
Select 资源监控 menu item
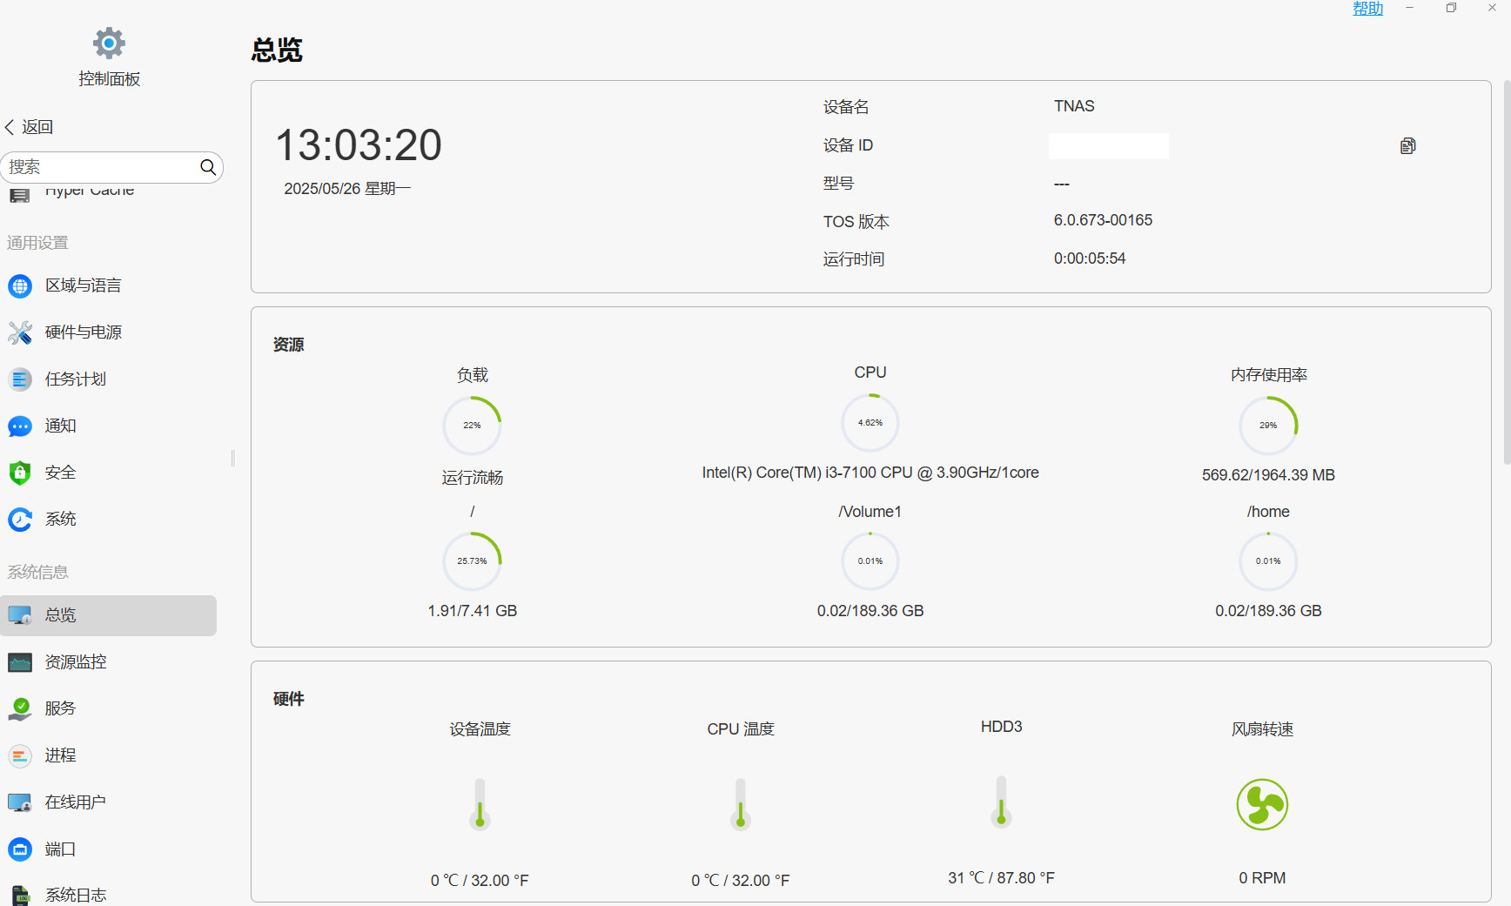76,662
